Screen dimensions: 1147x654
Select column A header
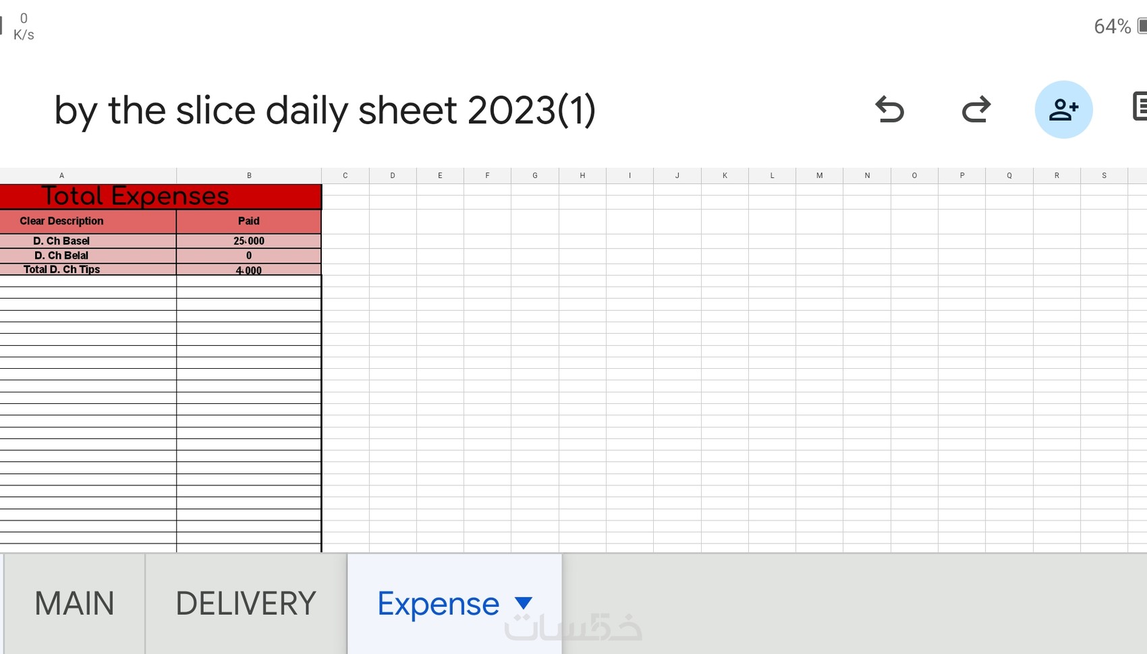61,175
